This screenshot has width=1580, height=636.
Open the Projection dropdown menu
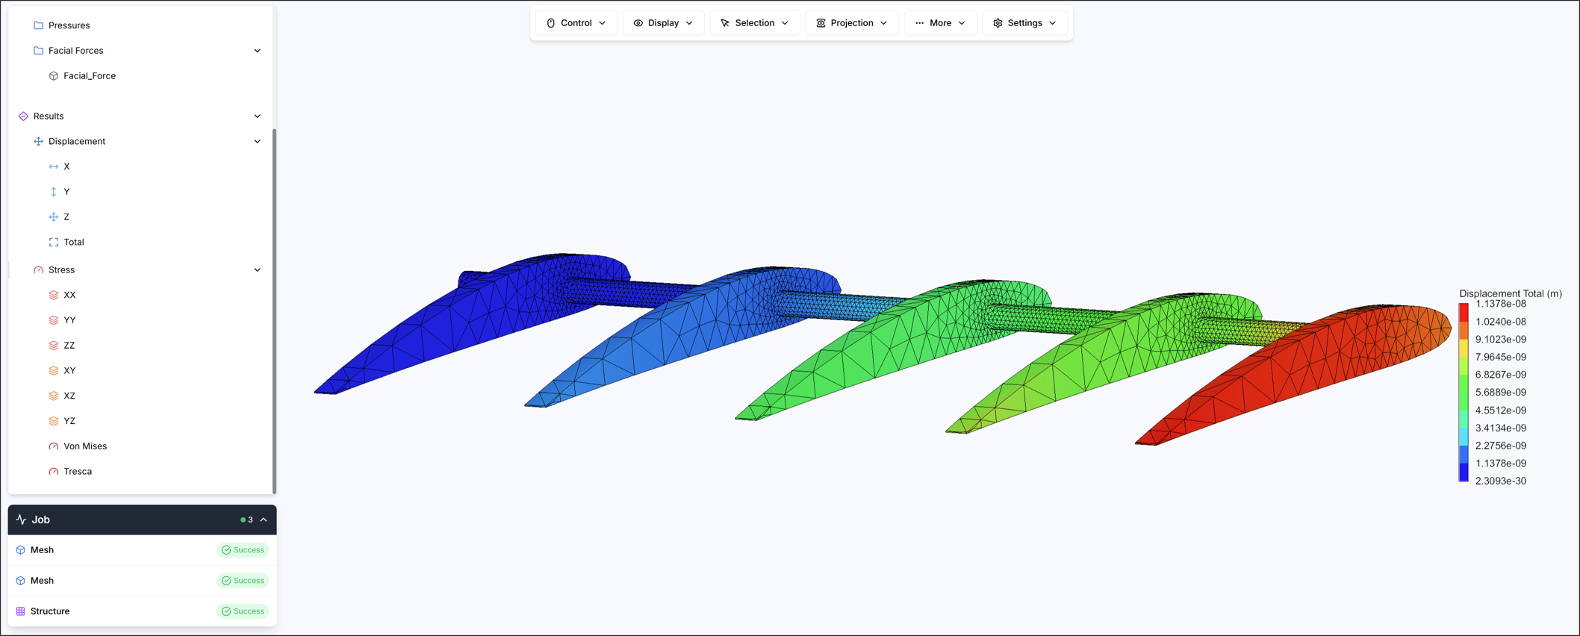tap(851, 23)
